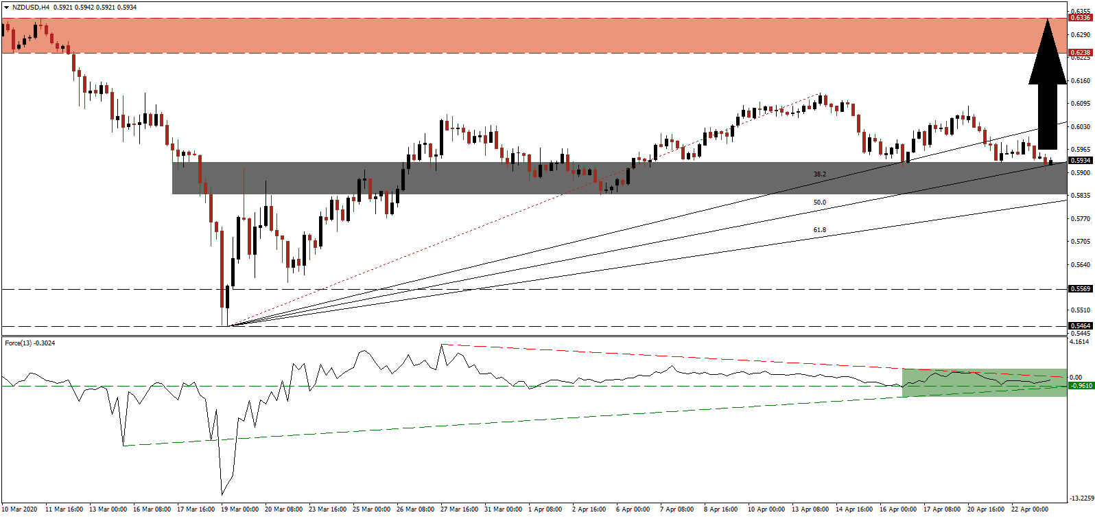Click the chart menu triangle beside NZDUSD,H4
This screenshot has width=1095, height=517.
6,7
